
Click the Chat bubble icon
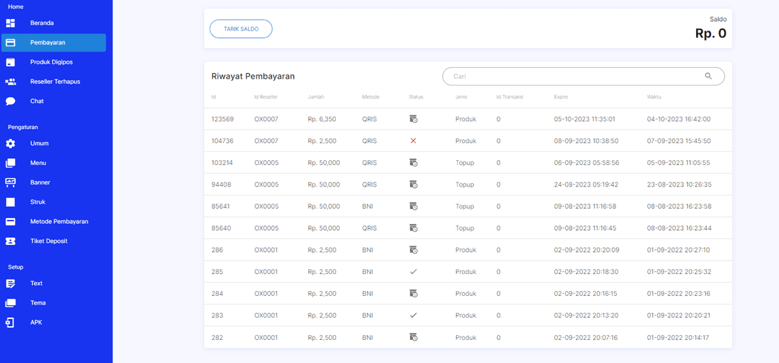10,101
